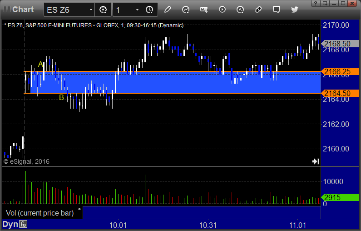Open the studies chart icon
The width and height of the screenshot is (361, 231).
(x=186, y=10)
